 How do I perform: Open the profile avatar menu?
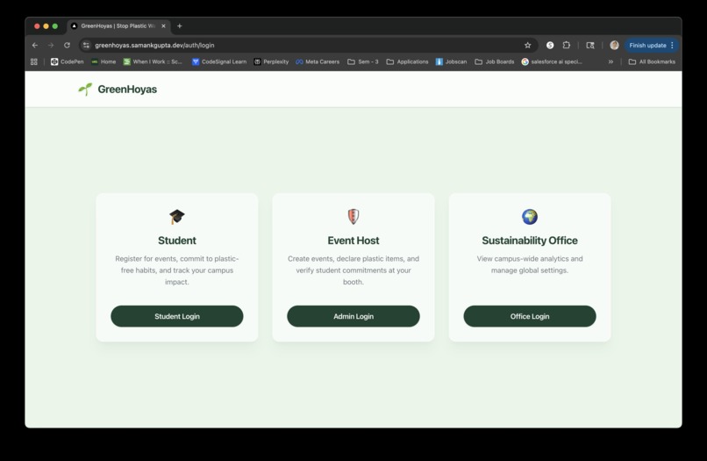pos(614,45)
